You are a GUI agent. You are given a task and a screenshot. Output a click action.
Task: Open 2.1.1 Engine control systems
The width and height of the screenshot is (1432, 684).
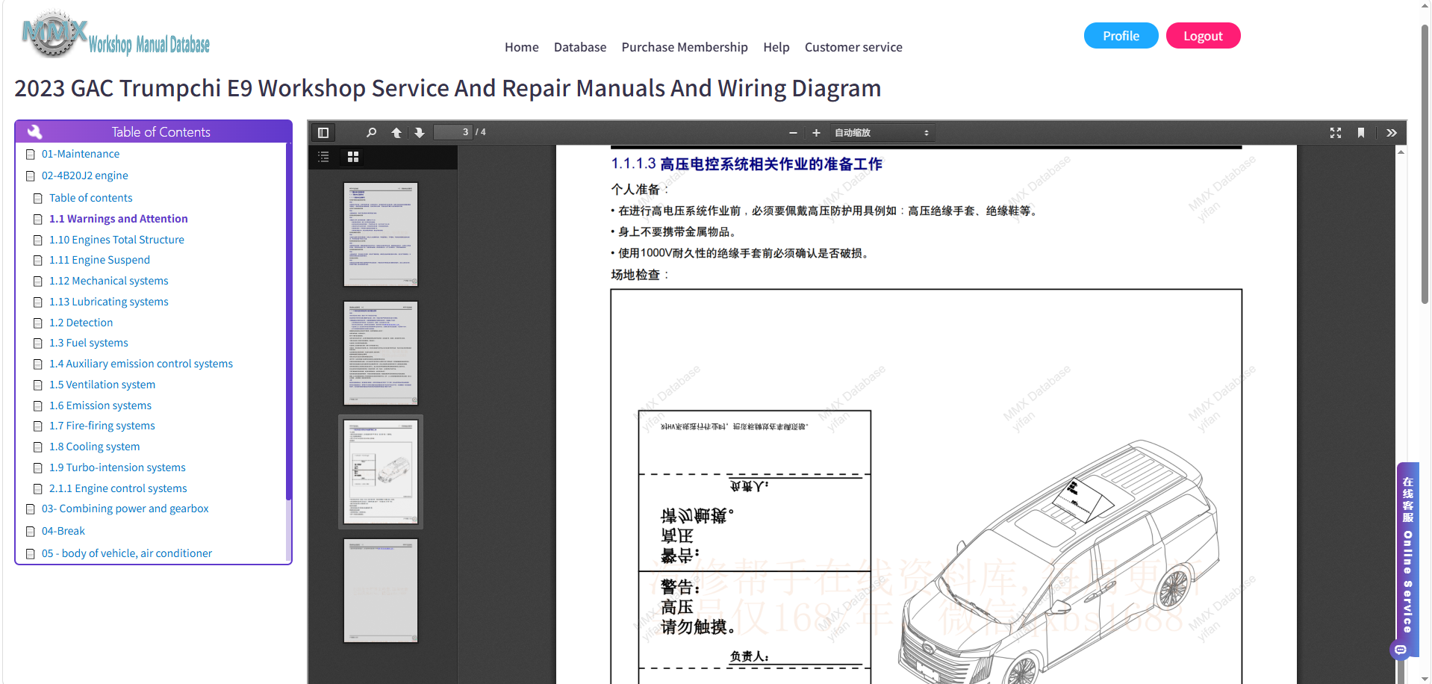pos(118,488)
